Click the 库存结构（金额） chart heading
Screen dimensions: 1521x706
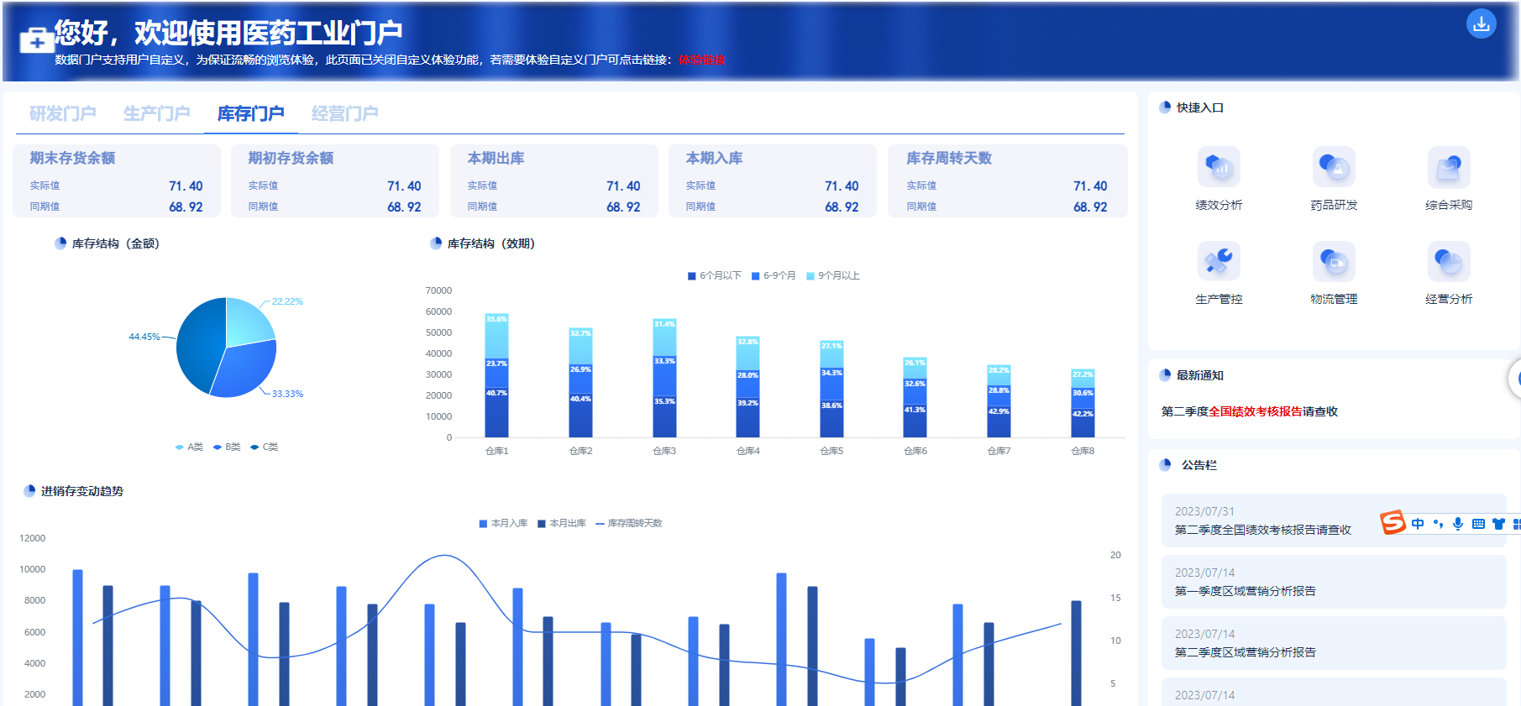point(116,243)
